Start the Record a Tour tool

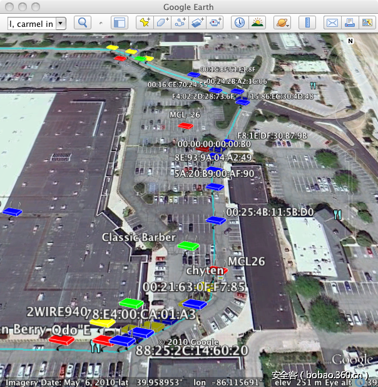coord(216,23)
